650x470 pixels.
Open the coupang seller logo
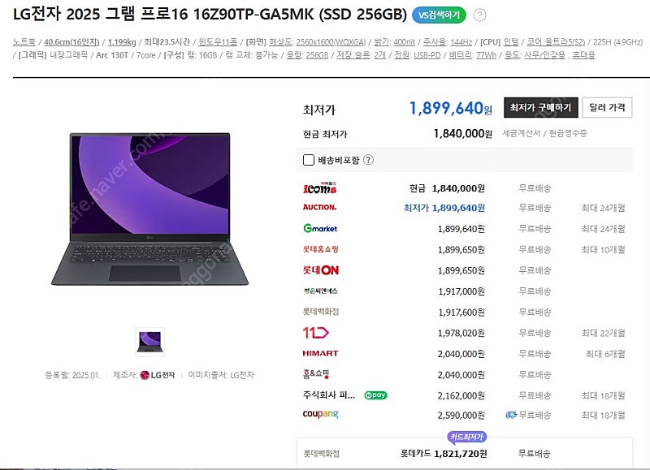320,414
